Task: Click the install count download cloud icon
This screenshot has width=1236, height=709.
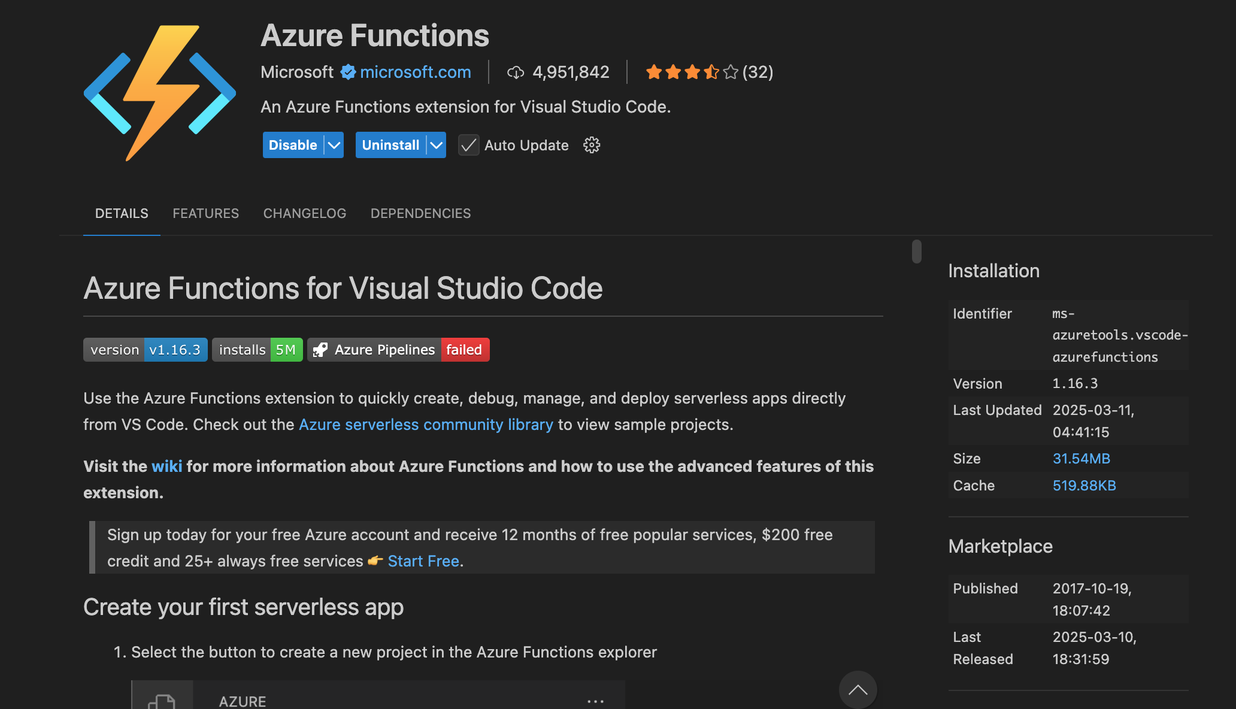Action: (516, 72)
